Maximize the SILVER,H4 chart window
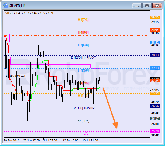Image resolution: width=165 pixels, height=146 pixels. [x=147, y=6]
